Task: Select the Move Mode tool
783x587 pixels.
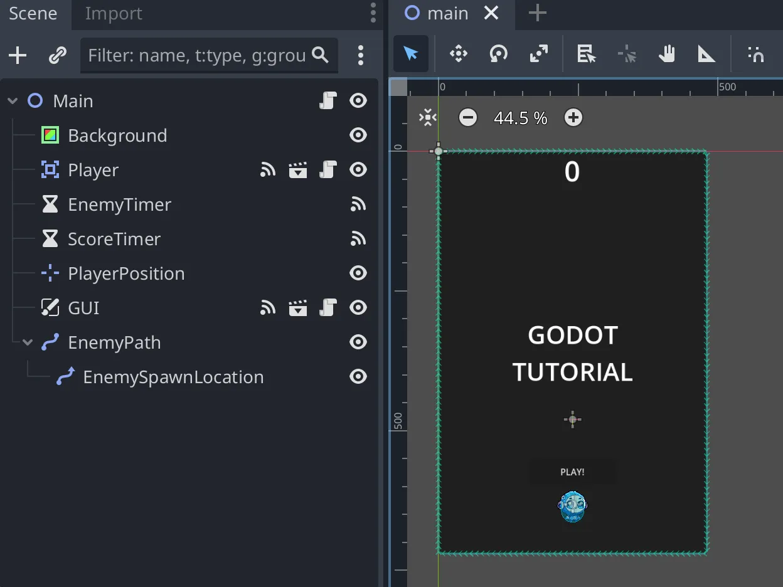Action: pos(459,55)
